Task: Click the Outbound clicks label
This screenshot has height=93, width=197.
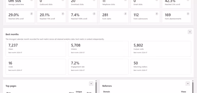Action: tap(46, 4)
